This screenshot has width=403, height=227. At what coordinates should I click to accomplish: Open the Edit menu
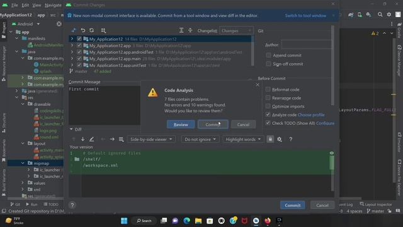coord(25,5)
